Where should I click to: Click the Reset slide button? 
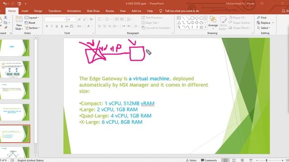tap(30, 23)
